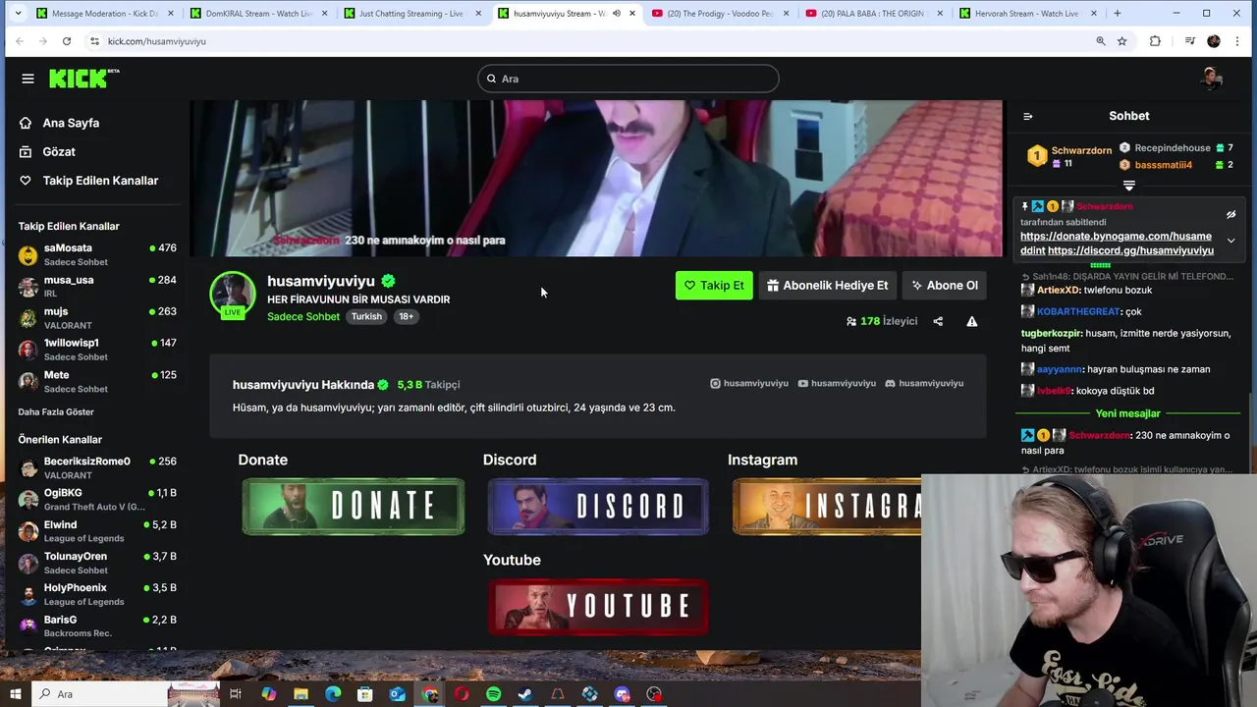Select the Turkish language tag
Screen dimensions: 1257x707
(x=366, y=316)
